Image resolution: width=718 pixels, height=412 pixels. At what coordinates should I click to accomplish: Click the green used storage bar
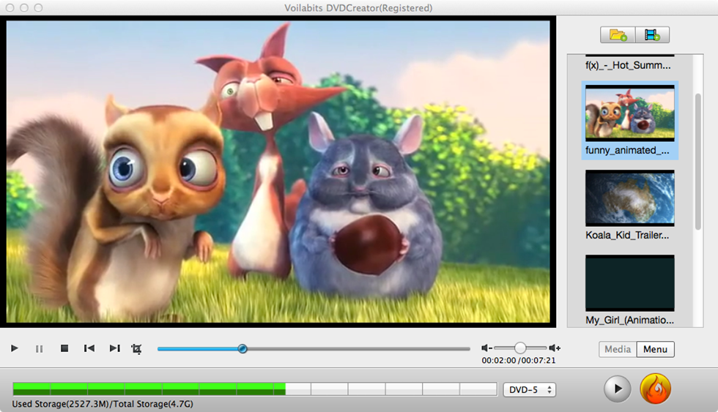coord(149,389)
